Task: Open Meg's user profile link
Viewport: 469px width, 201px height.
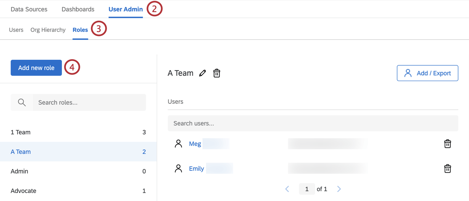Action: click(x=195, y=144)
